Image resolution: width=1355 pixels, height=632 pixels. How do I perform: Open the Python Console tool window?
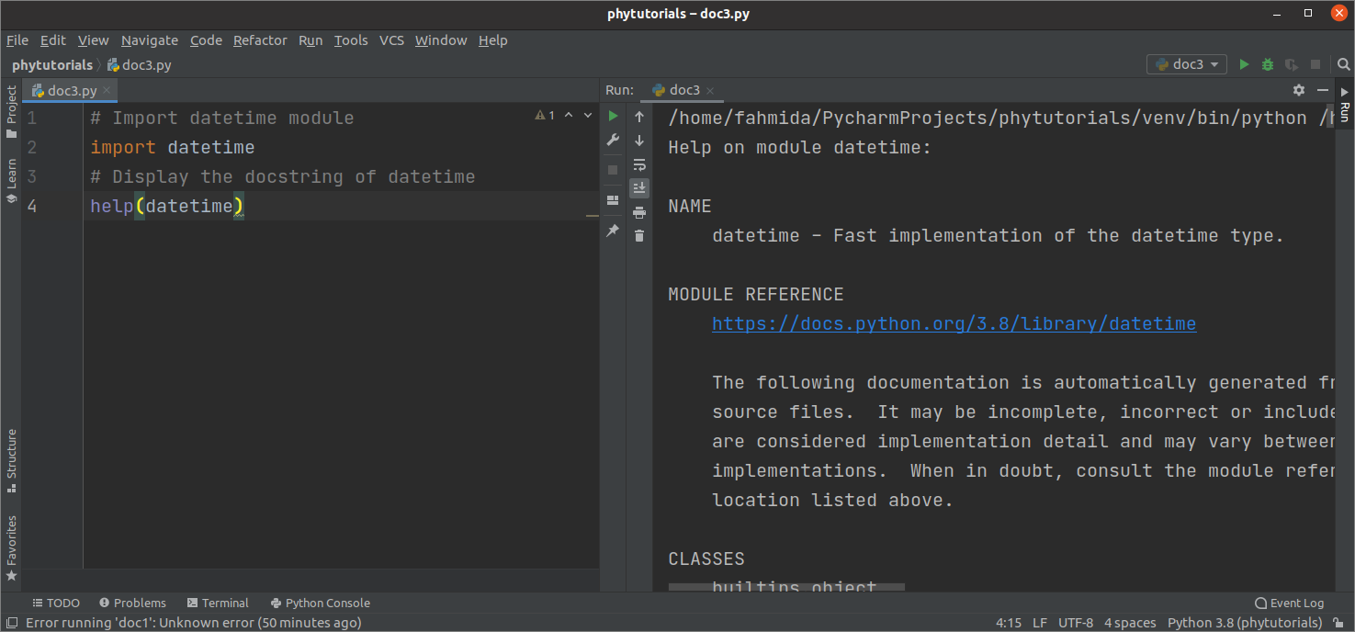[321, 604]
